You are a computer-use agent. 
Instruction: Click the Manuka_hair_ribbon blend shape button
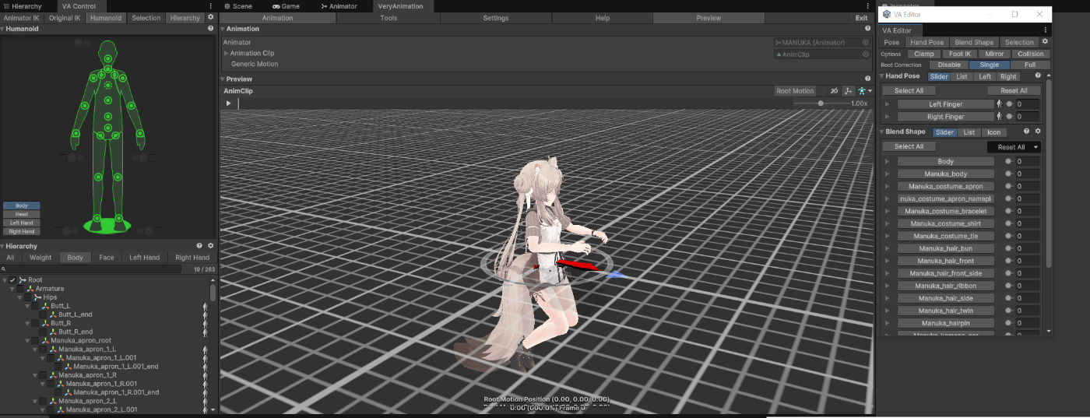click(946, 286)
